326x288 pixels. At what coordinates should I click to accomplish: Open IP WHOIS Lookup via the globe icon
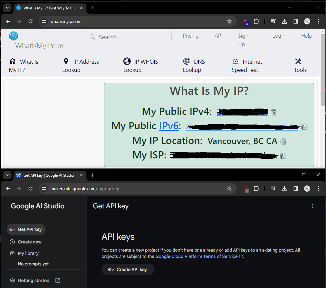pos(127,61)
